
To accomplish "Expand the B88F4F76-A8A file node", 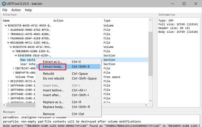I will tap(13, 73).
